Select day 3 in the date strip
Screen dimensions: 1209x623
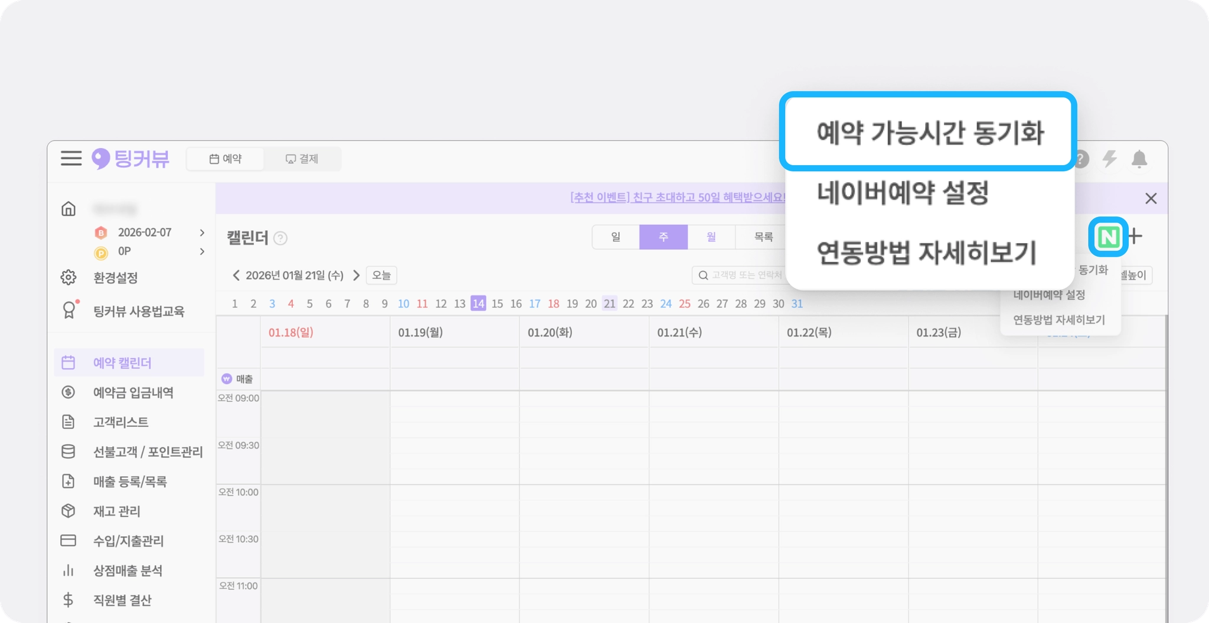(x=272, y=304)
